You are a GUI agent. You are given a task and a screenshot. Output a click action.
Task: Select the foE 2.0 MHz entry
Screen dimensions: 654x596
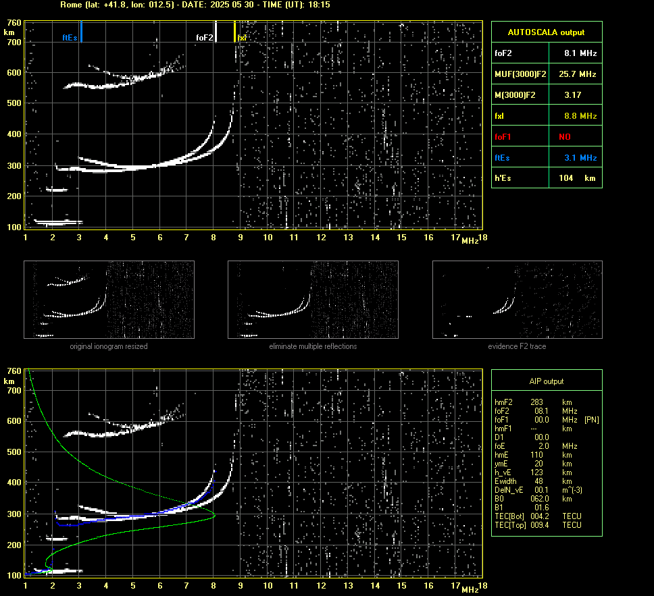coord(536,446)
